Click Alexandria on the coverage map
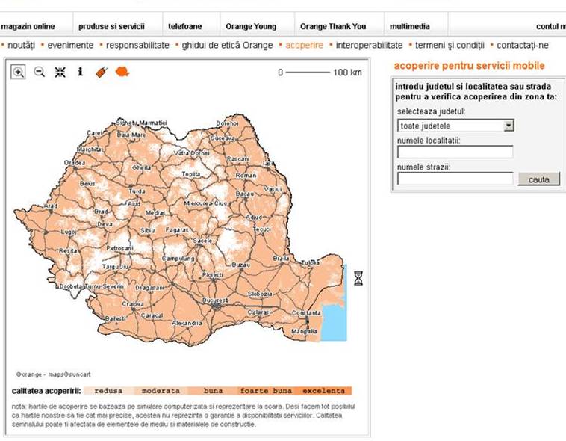This screenshot has height=441, width=566. [187, 323]
